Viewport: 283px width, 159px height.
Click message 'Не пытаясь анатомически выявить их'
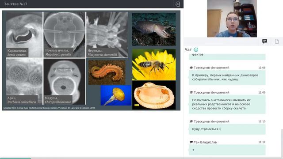coord(227,104)
